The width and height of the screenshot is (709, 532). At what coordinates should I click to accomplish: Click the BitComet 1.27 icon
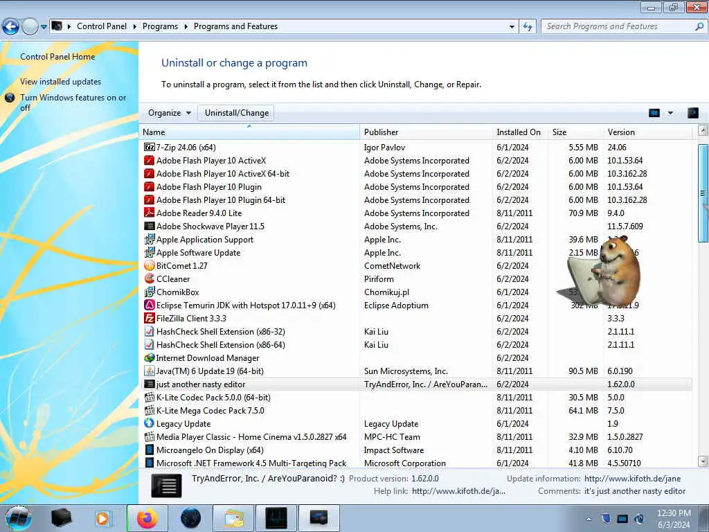pyautogui.click(x=150, y=265)
